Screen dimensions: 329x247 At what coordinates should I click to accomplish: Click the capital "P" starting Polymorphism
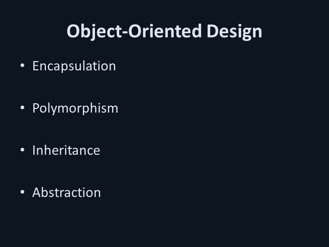point(36,108)
